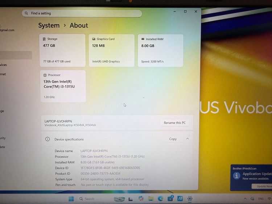Open Microsoft Store from the taskbar
Screen dimensions: 272x204
tap(170, 198)
